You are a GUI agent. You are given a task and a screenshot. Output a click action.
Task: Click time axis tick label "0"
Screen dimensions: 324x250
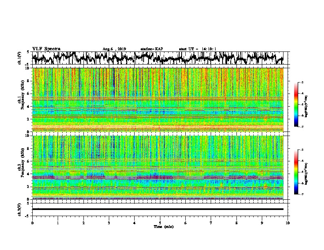coord(32,223)
